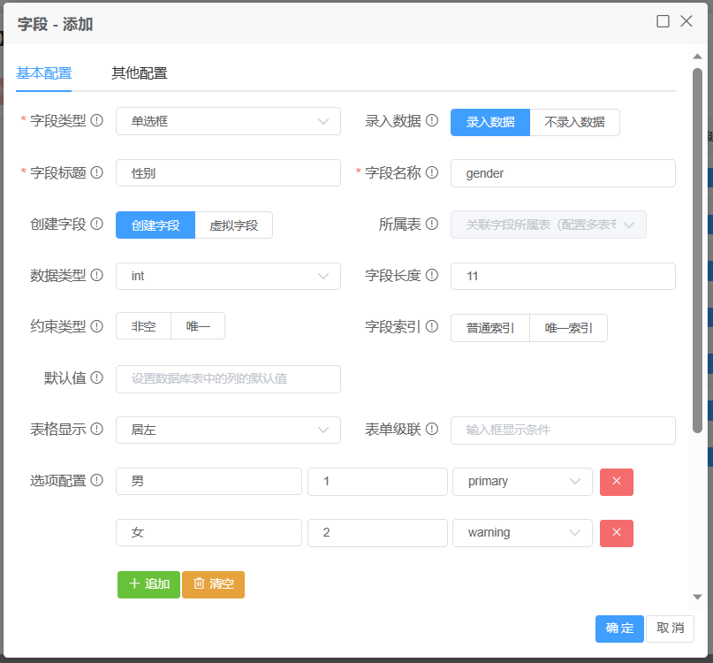Click the info icon beside 数据类型 label

point(97,276)
